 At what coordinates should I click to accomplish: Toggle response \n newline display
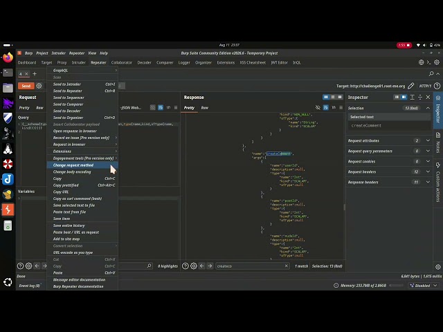334,108
